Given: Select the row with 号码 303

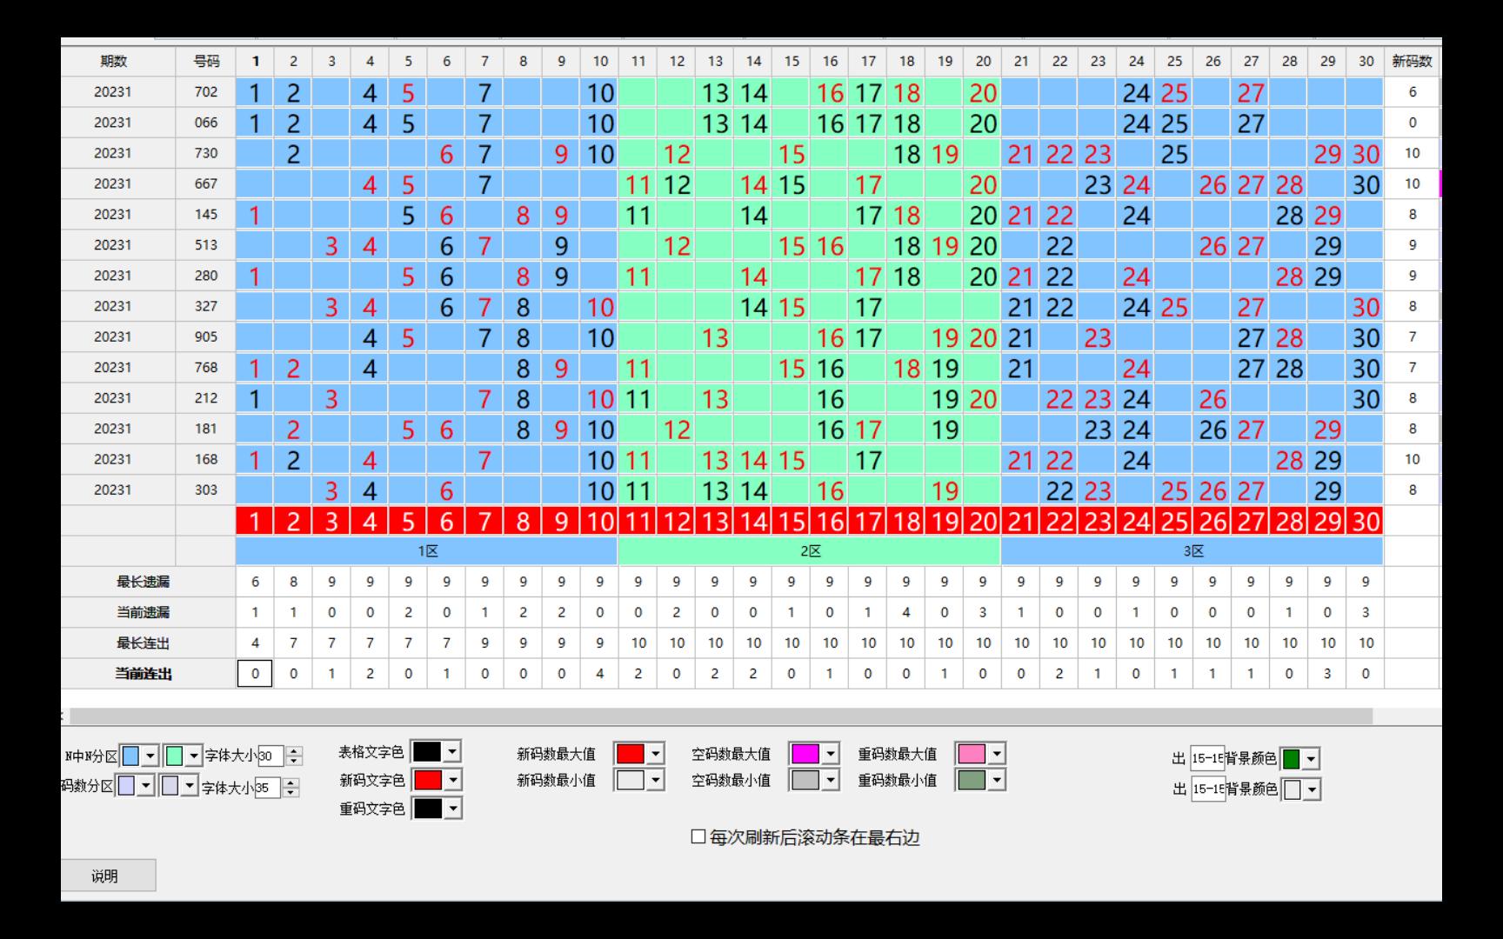Looking at the screenshot, I should [751, 489].
